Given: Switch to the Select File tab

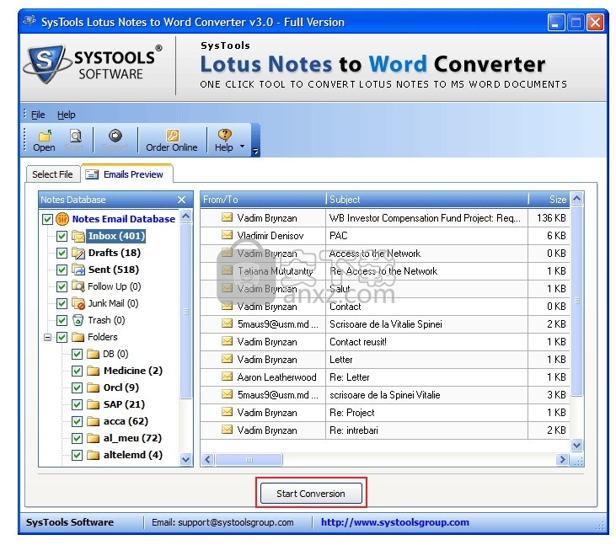Looking at the screenshot, I should [52, 174].
